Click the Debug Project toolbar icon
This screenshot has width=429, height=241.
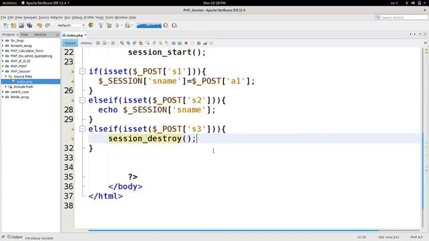point(127,25)
